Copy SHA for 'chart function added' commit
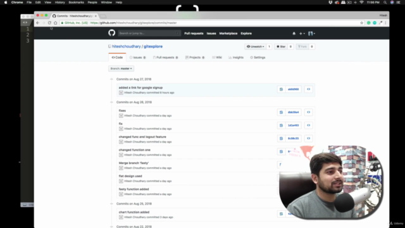This screenshot has width=405, height=228. [x=281, y=214]
